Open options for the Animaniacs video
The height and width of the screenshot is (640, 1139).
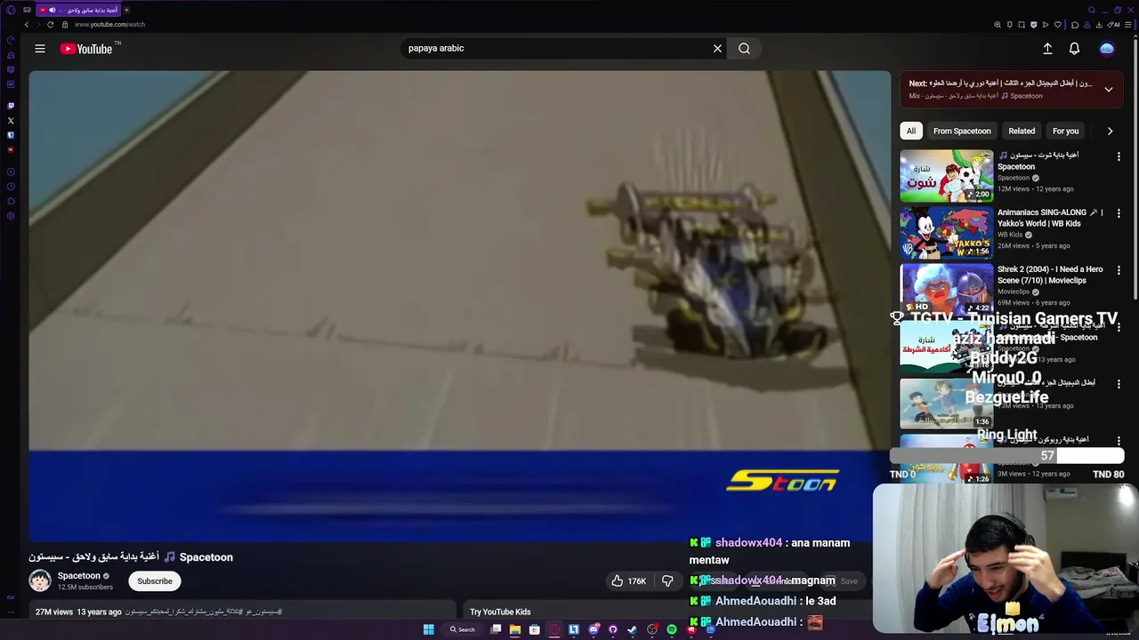[x=1119, y=213]
